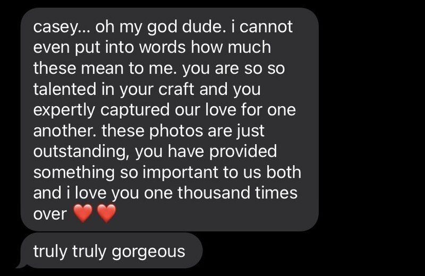The height and width of the screenshot is (276, 425).
Task: Click the word "something" in the message
Action: click(x=74, y=173)
